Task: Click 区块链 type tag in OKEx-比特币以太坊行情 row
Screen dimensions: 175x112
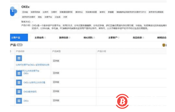Action: (56, 82)
